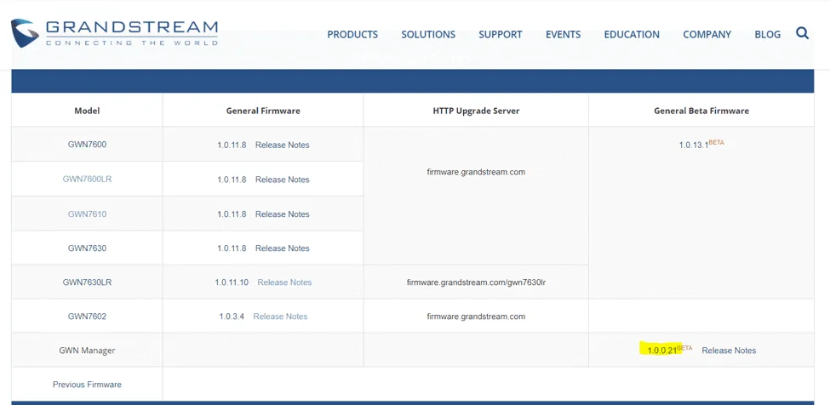Viewport: 830px width, 405px height.
Task: Open the search magnifier icon
Action: 802,33
